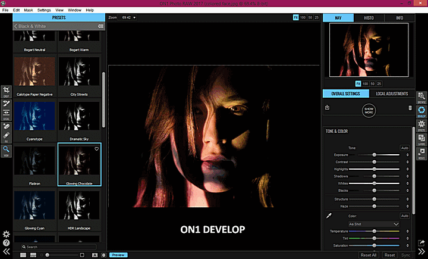
Task: Click the Reset button
Action: (389, 255)
